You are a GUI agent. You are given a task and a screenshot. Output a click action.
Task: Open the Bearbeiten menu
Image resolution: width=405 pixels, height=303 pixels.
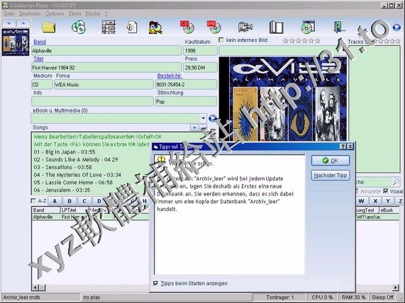click(30, 13)
